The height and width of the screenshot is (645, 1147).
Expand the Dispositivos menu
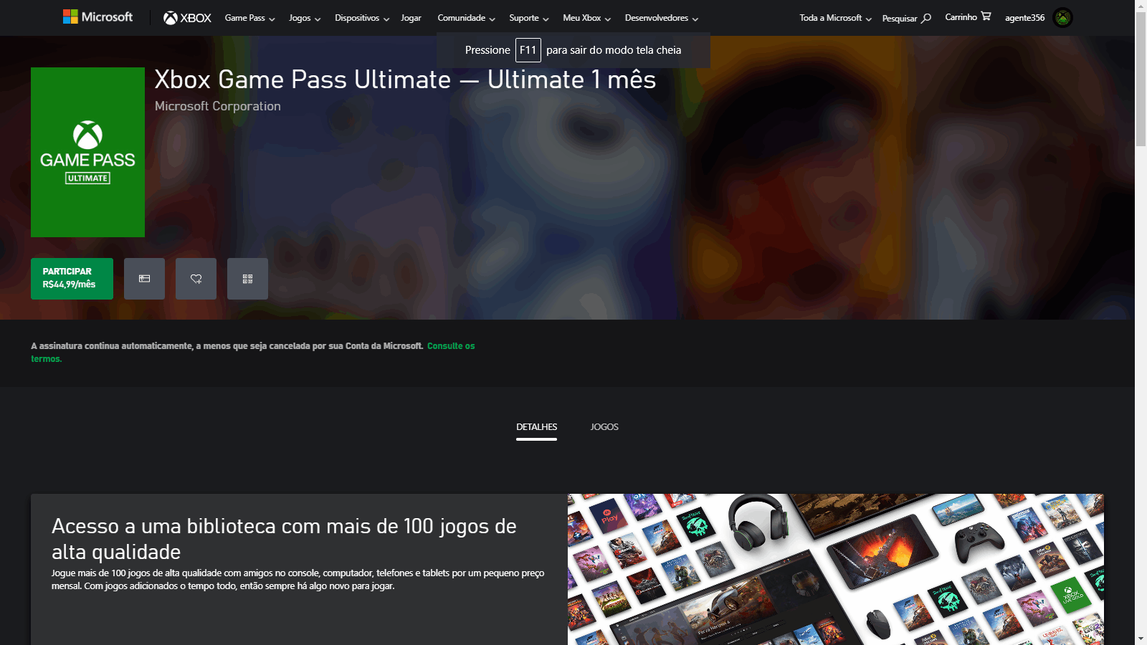(362, 18)
